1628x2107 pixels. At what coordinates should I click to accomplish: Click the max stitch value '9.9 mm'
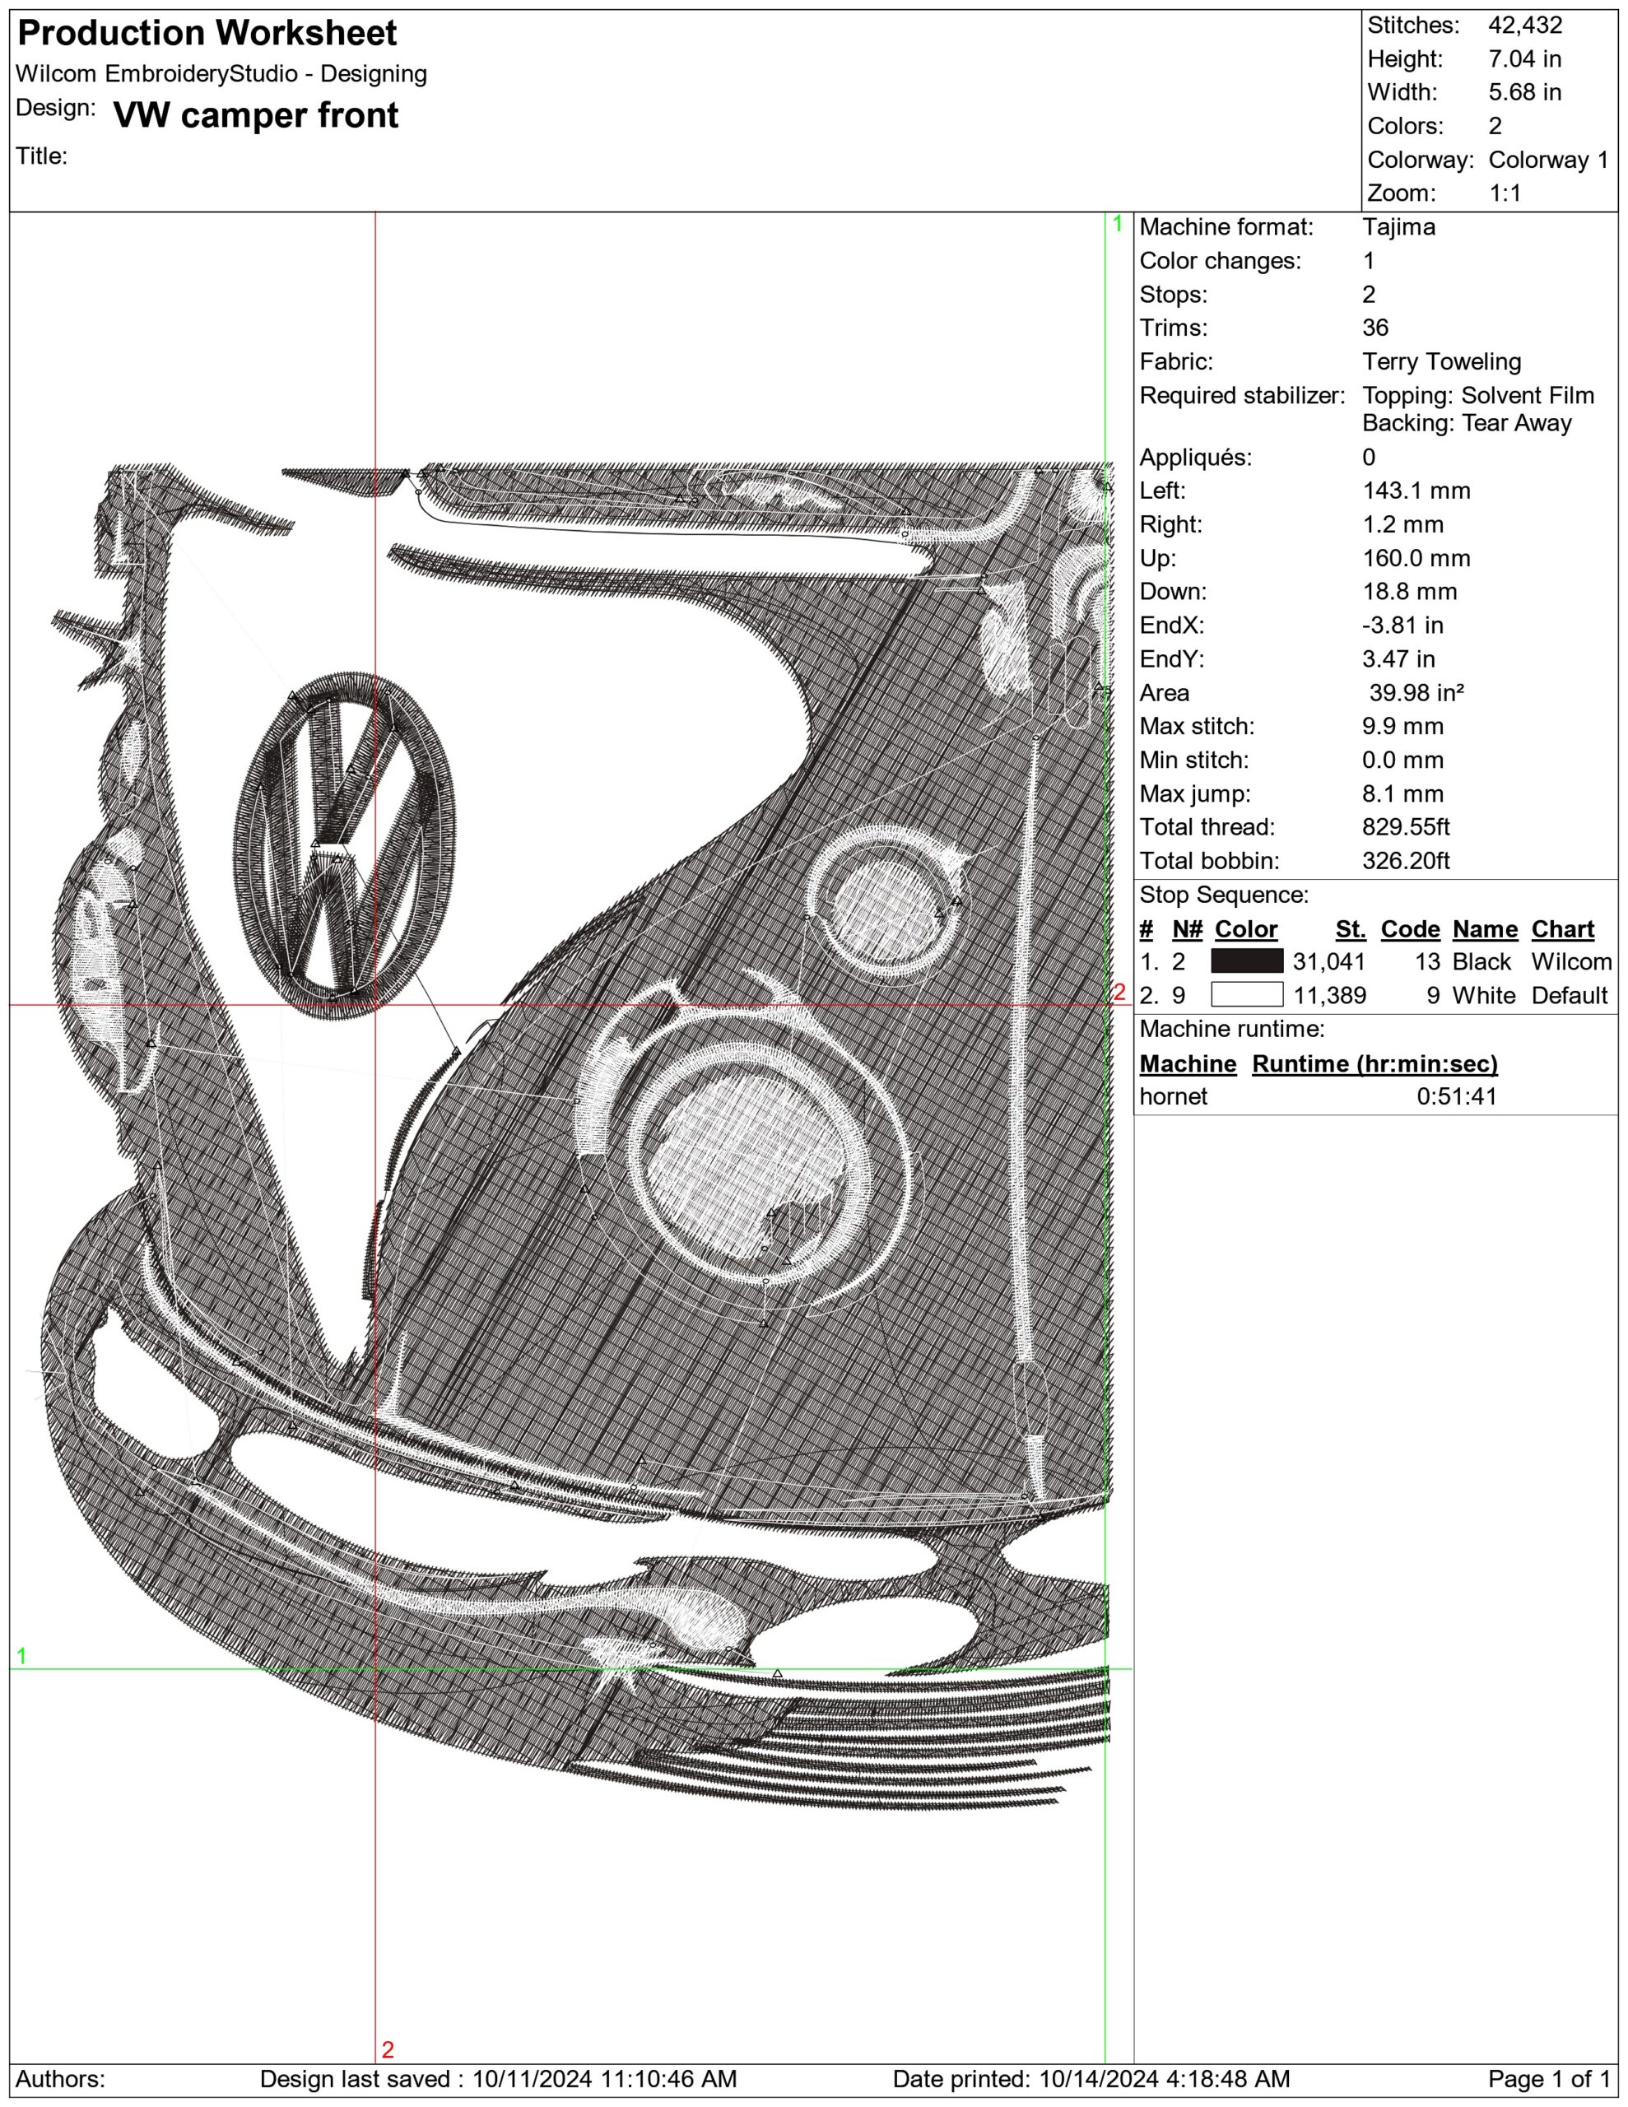pos(1403,727)
